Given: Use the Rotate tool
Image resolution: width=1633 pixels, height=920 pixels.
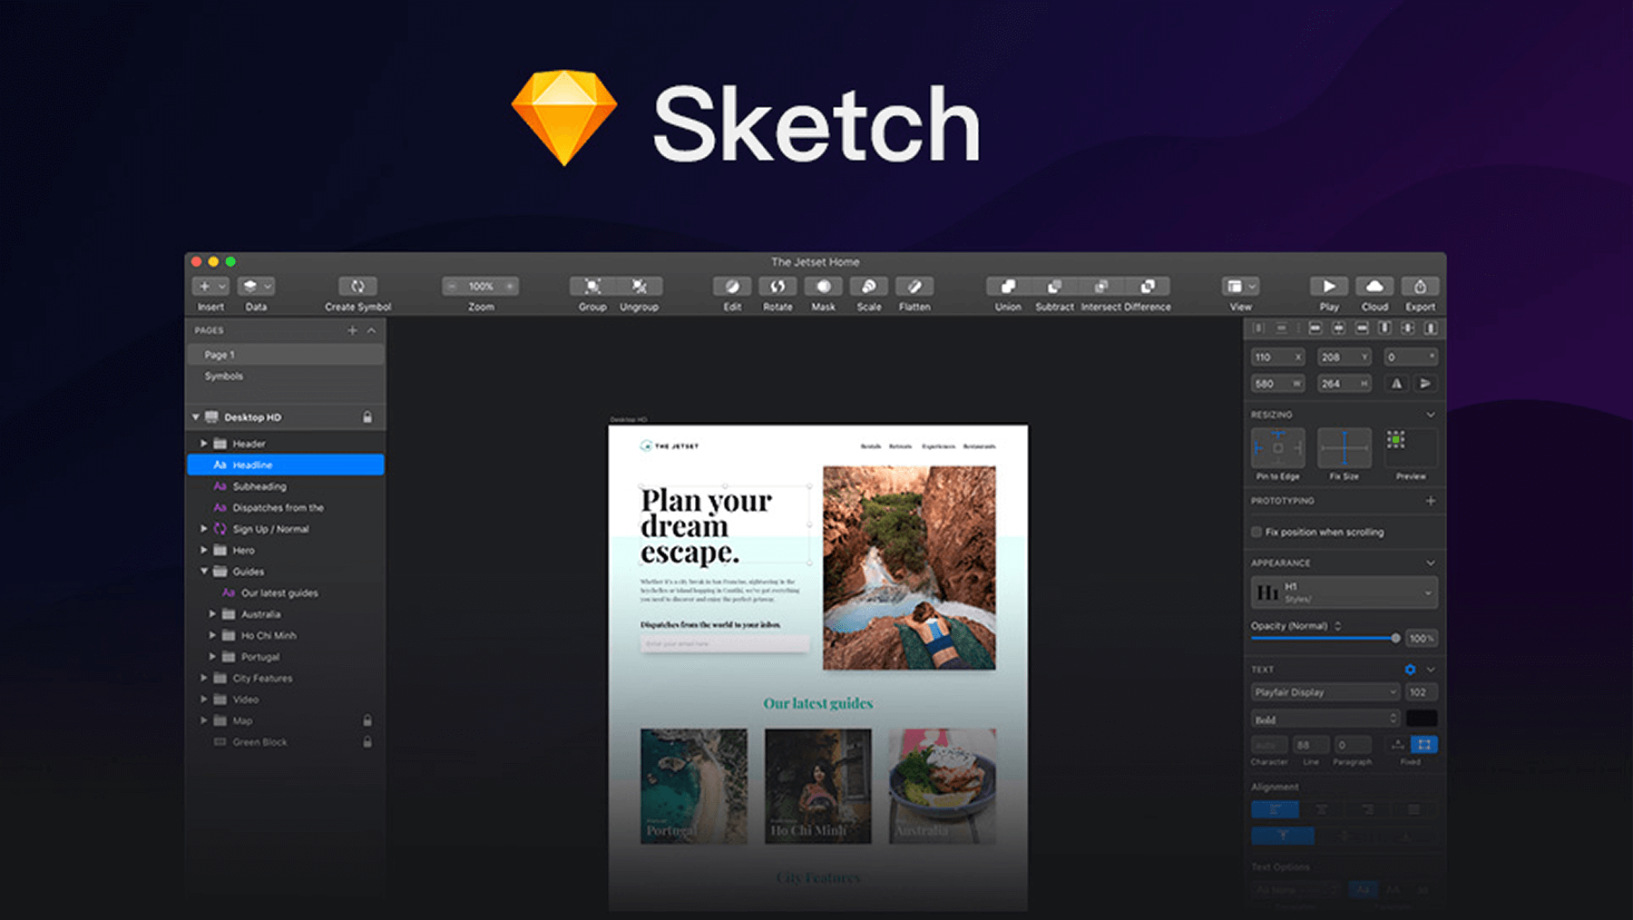Looking at the screenshot, I should point(777,287).
